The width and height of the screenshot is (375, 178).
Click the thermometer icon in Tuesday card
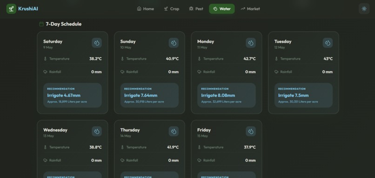(276, 59)
